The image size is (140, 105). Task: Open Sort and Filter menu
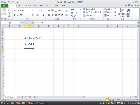pos(122,13)
